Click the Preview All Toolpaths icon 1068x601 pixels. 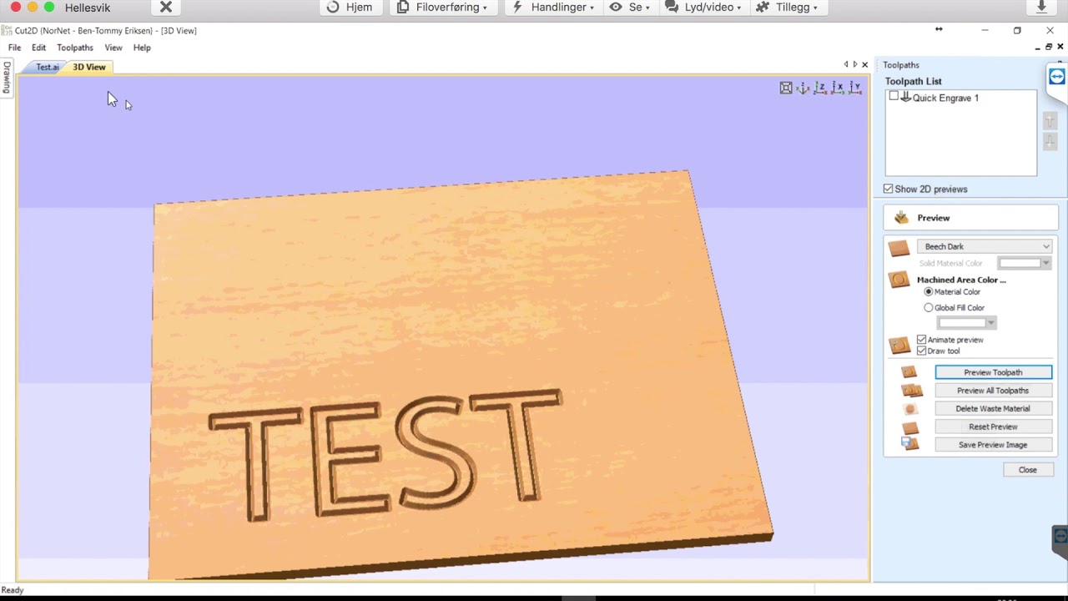coord(911,391)
